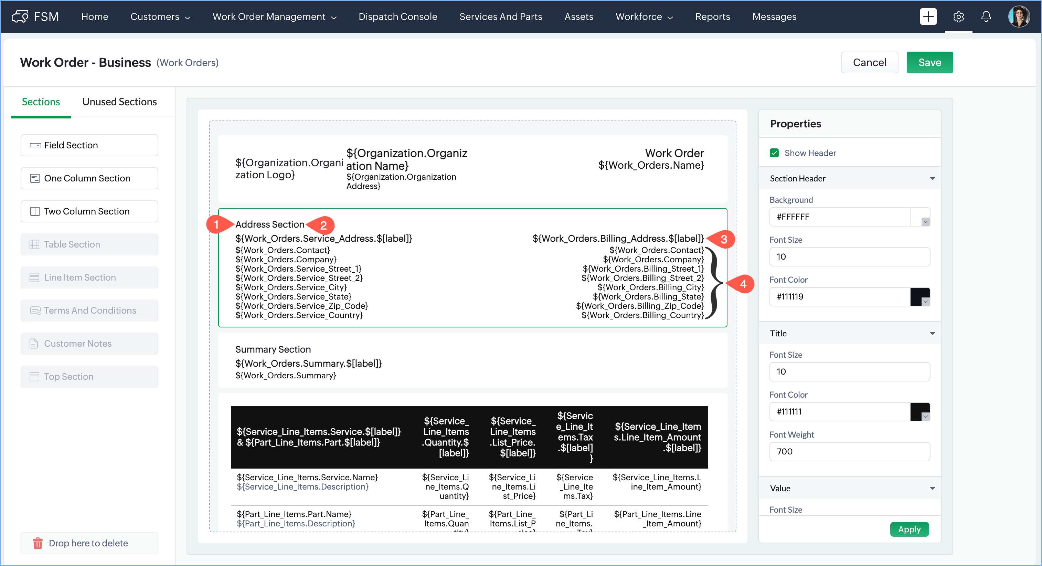
Task: Collapse the Title properties group
Action: point(932,333)
